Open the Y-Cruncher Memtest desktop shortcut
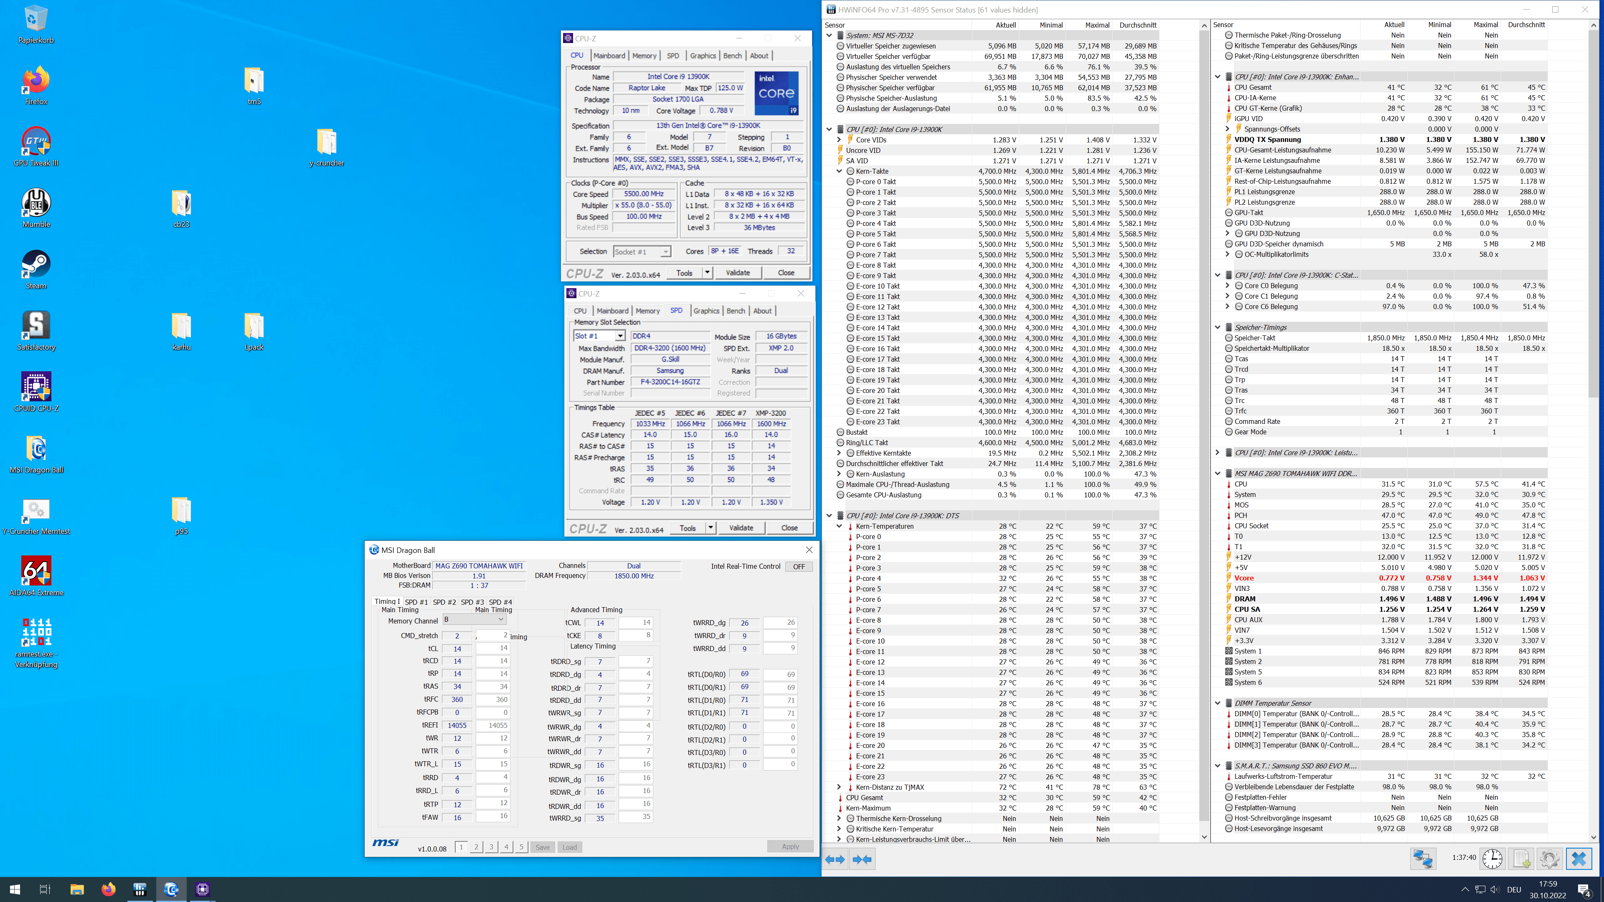1604x902 pixels. click(x=36, y=516)
